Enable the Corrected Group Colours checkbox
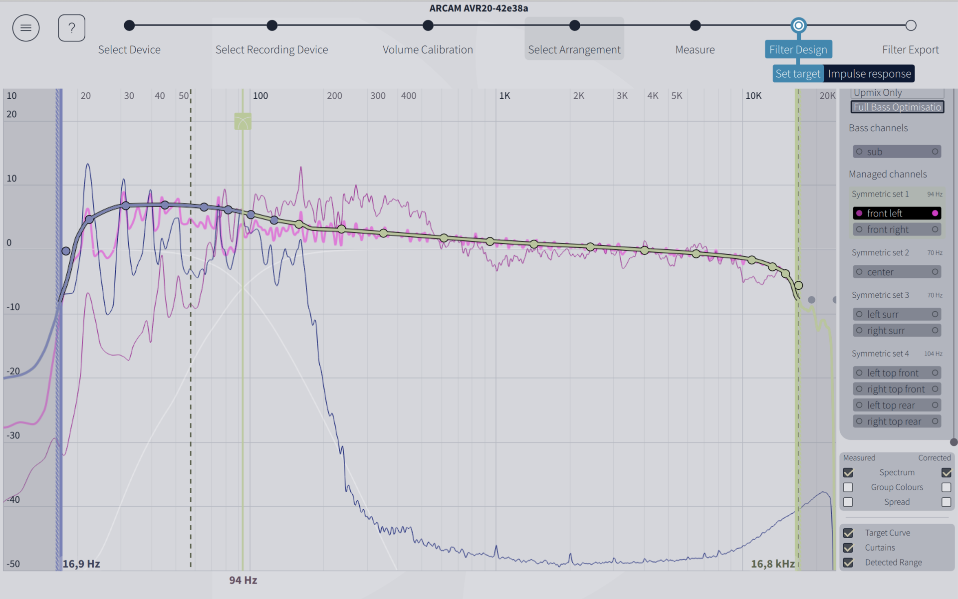Image resolution: width=958 pixels, height=599 pixels. coord(946,487)
